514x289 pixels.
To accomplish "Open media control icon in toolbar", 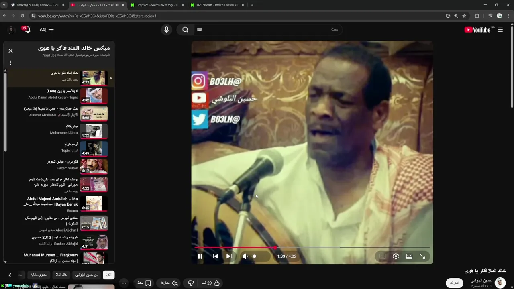I will tap(490, 16).
